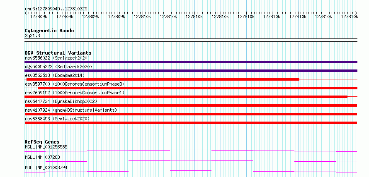Select the red nsv6368453 variant bar
This screenshot has width=369, height=177.
[191, 123]
